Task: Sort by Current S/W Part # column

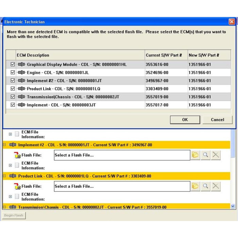Action: pos(166,55)
